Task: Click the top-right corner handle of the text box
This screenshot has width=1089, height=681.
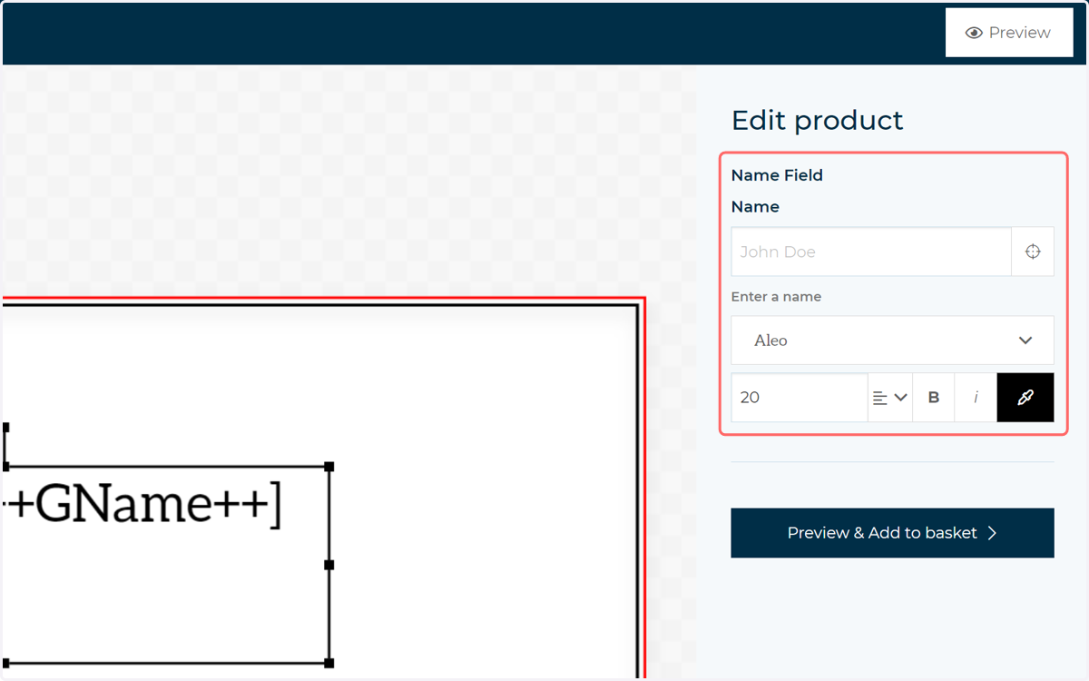Action: pos(329,467)
